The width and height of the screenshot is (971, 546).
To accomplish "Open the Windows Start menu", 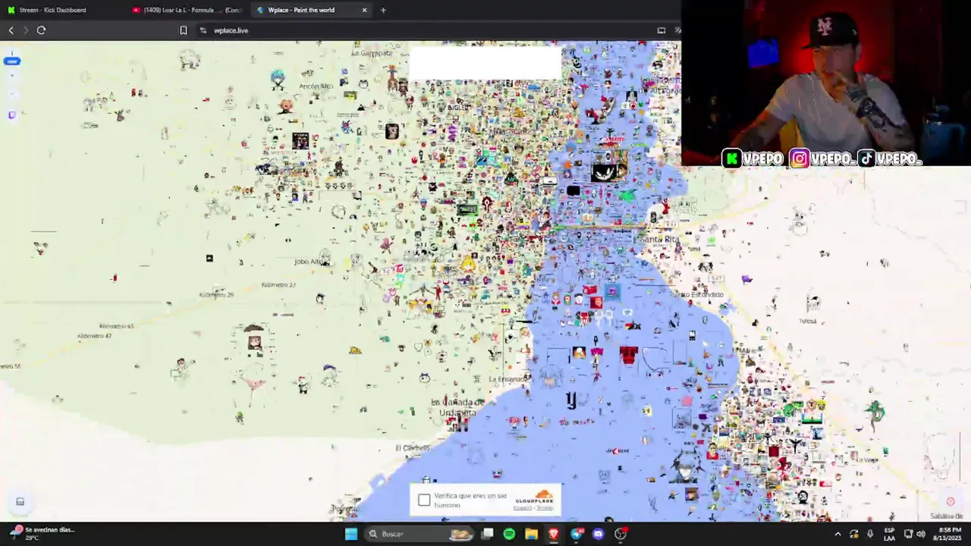I will click(x=351, y=534).
